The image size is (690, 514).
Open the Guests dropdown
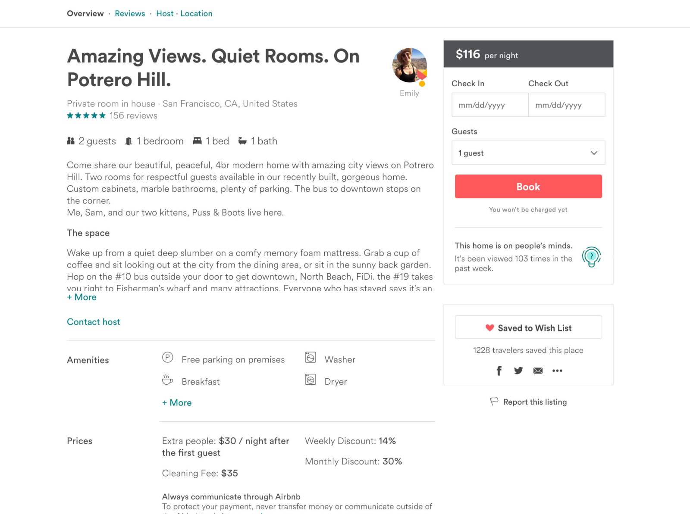(x=528, y=153)
